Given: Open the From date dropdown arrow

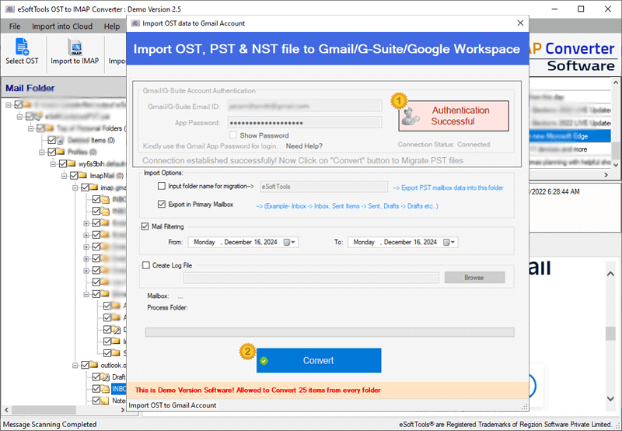Looking at the screenshot, I should [x=293, y=242].
